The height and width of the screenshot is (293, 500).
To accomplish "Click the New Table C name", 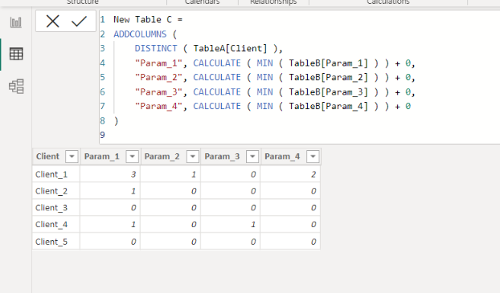I will point(142,19).
